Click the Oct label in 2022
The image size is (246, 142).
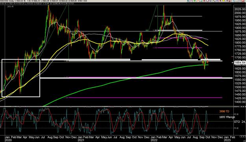click(208, 137)
